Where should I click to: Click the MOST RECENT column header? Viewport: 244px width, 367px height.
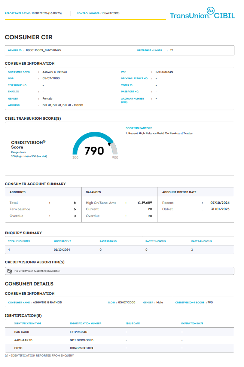click(62, 241)
